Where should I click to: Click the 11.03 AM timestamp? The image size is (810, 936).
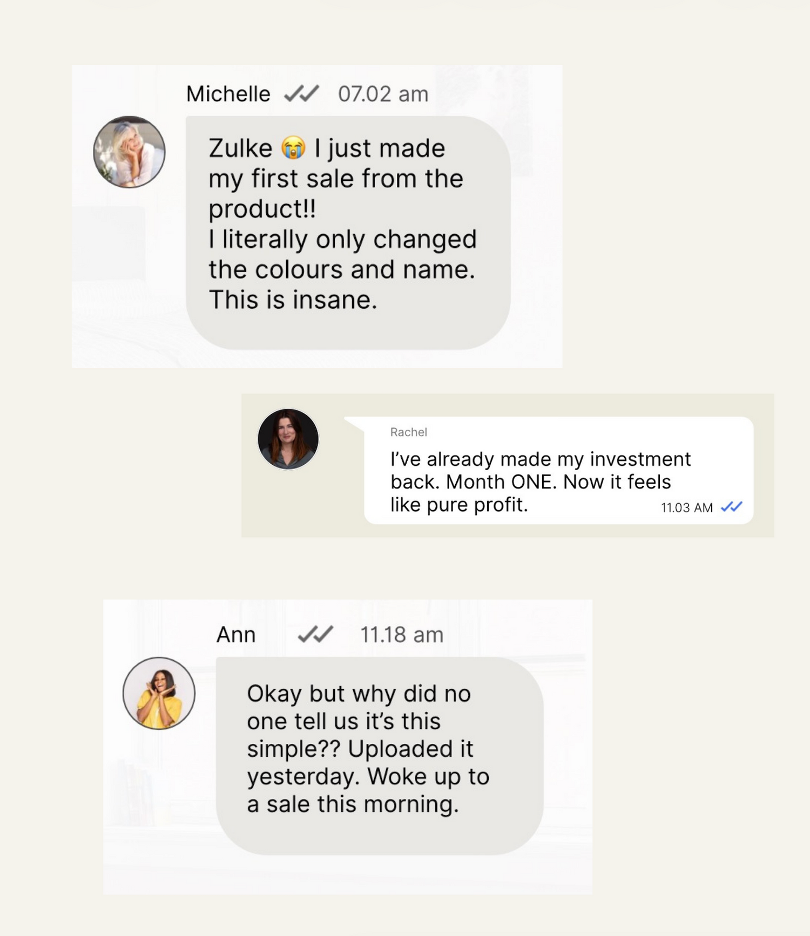pos(686,507)
